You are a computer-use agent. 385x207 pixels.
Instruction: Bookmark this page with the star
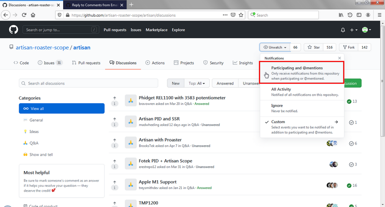tap(241, 15)
